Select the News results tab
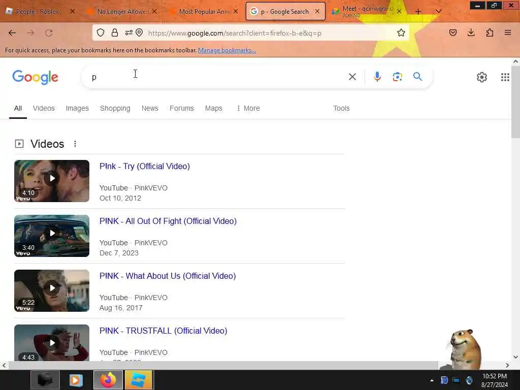This screenshot has width=520, height=390. pos(150,108)
